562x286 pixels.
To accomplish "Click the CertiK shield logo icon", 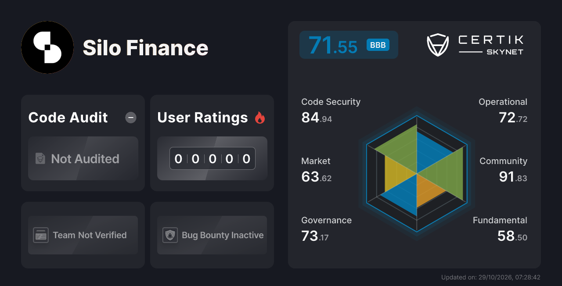I will coord(438,45).
